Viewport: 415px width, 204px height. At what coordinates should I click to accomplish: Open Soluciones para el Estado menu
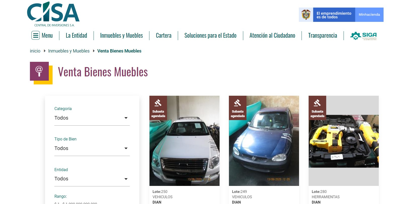coord(211,35)
